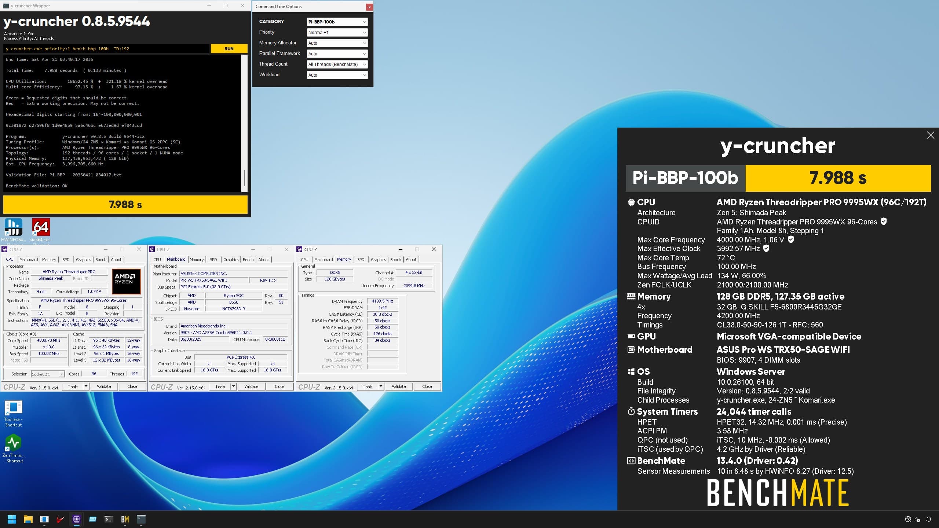The height and width of the screenshot is (528, 939).
Task: Click the AMD Ryzen logo in CPU-Z
Action: pos(126,281)
